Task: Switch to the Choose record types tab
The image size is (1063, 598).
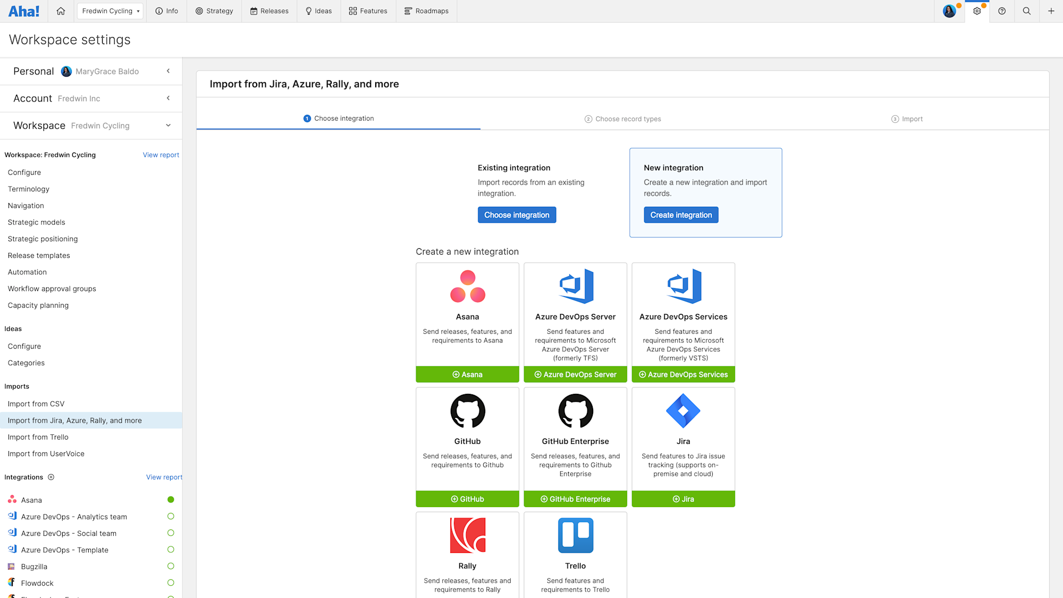Action: click(622, 119)
